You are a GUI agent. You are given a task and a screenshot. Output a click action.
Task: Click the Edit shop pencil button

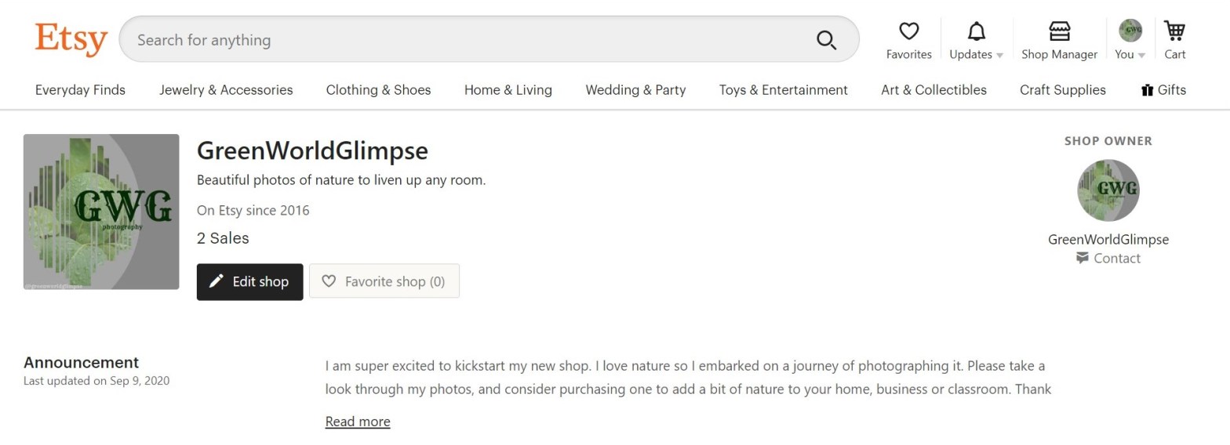coord(249,281)
